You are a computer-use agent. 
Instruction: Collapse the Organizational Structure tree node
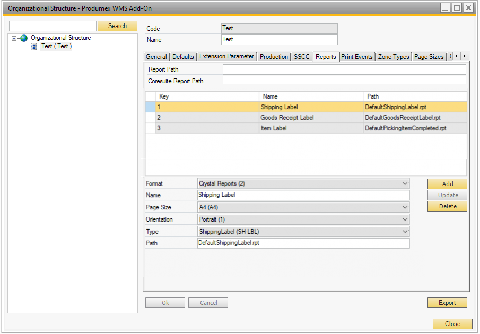coord(14,38)
